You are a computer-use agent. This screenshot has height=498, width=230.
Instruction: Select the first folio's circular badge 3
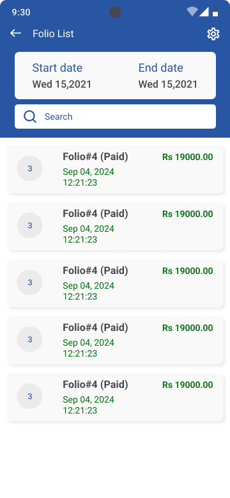click(30, 168)
